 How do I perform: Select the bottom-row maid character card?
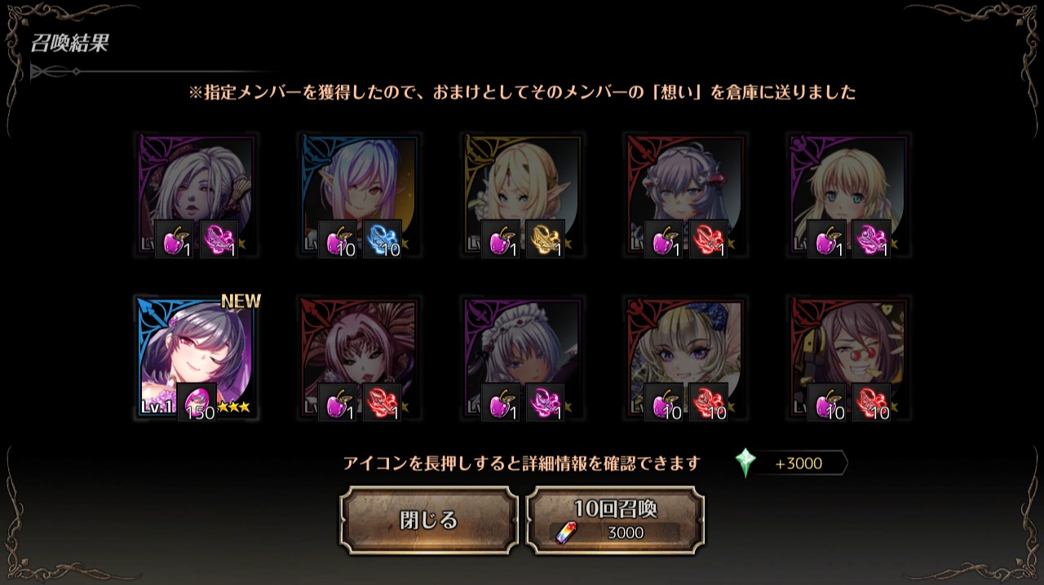click(x=522, y=358)
